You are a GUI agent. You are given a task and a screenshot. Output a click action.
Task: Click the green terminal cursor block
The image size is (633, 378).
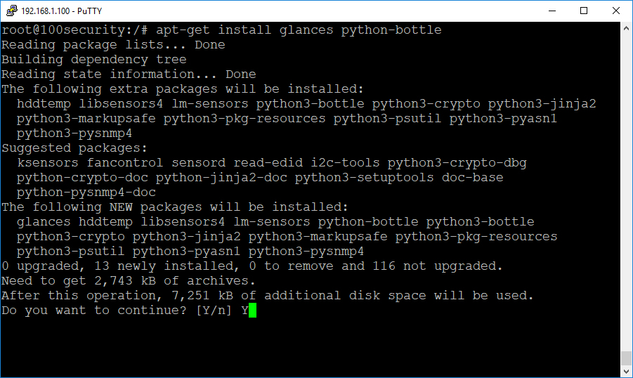click(252, 311)
